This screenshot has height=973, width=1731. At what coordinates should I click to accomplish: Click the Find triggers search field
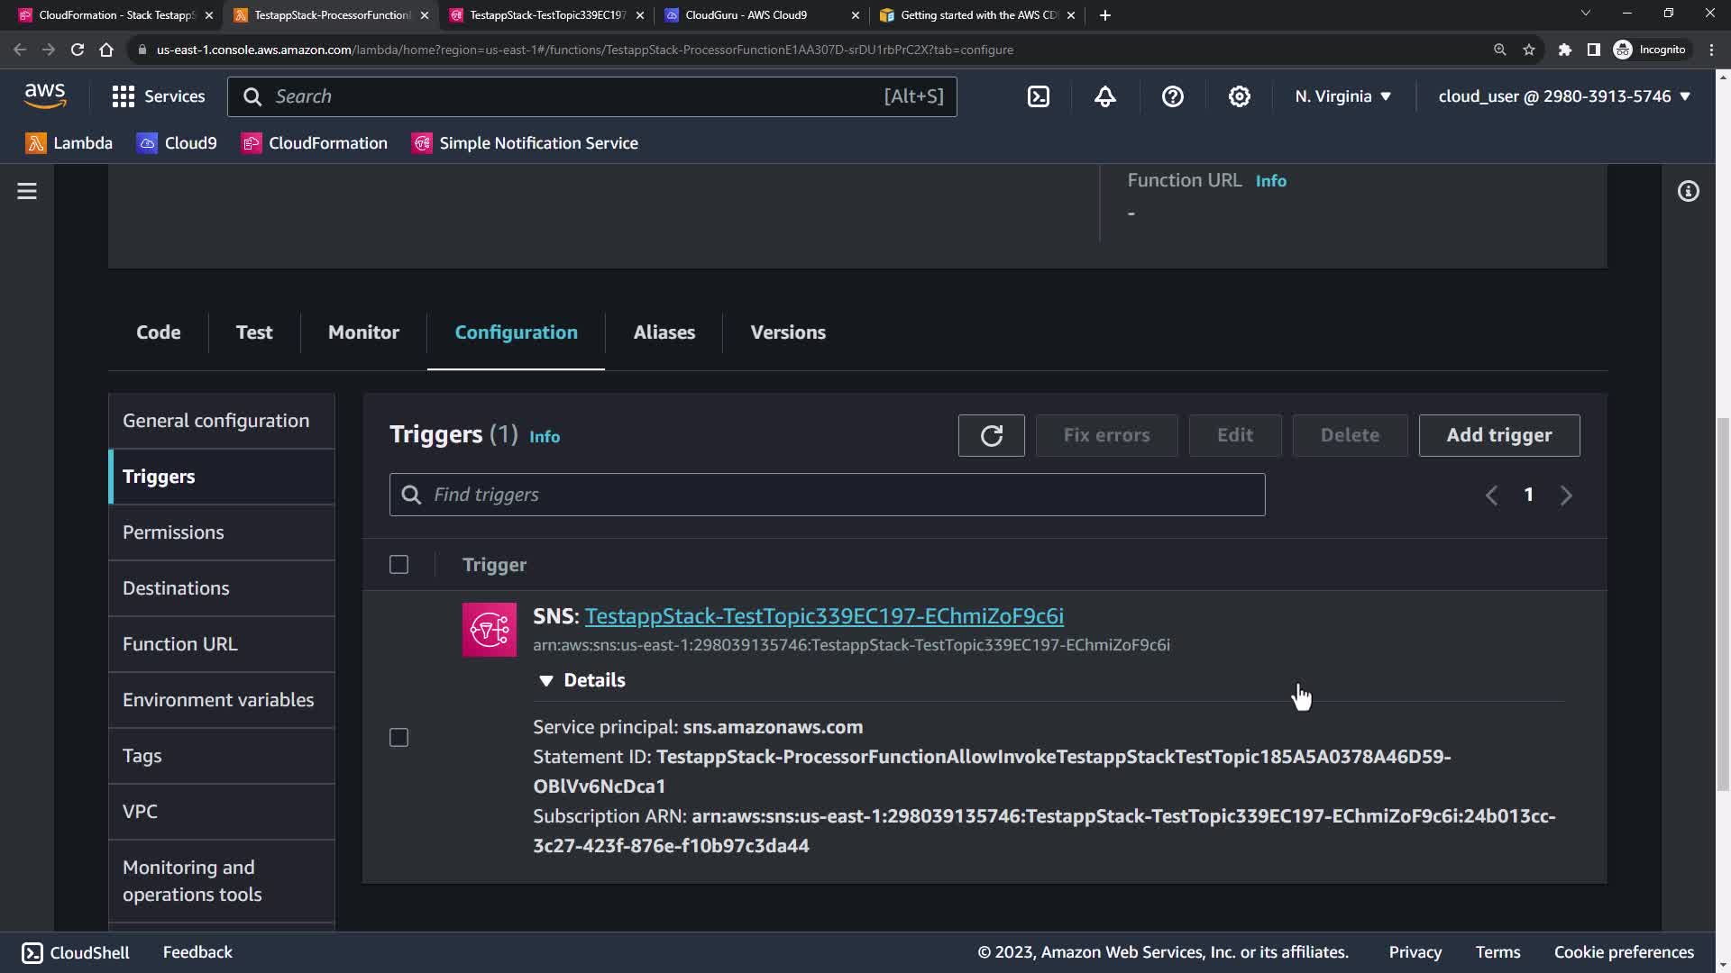click(x=827, y=495)
